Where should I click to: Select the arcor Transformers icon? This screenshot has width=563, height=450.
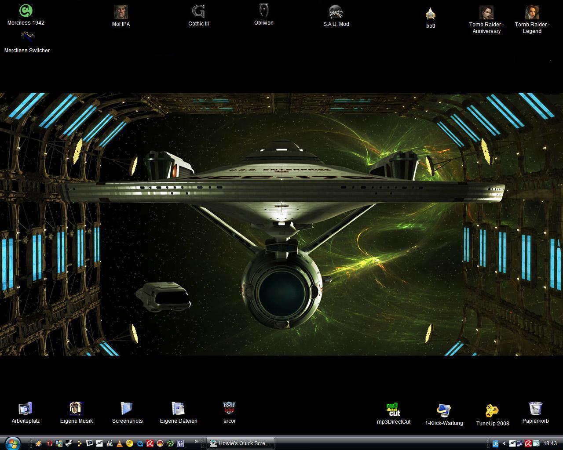click(x=230, y=413)
